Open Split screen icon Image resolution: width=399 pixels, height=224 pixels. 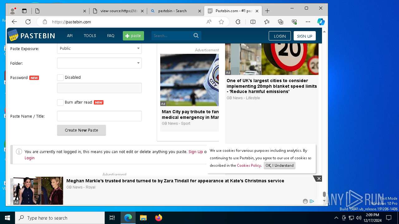pyautogui.click(x=253, y=22)
